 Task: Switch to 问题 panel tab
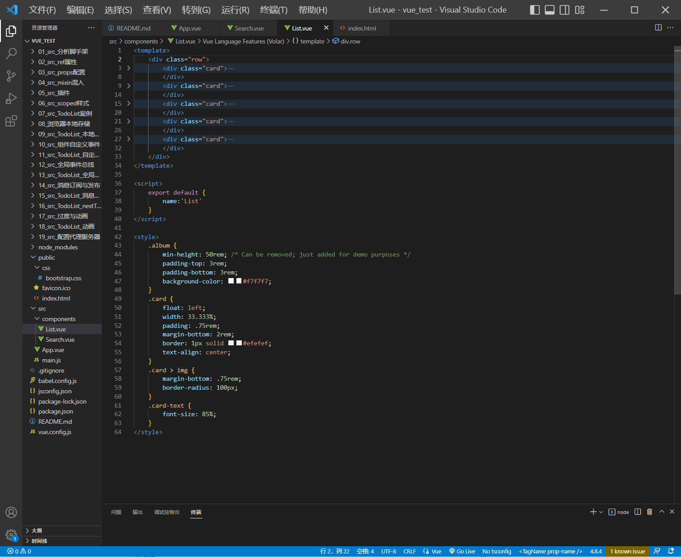pyautogui.click(x=116, y=512)
